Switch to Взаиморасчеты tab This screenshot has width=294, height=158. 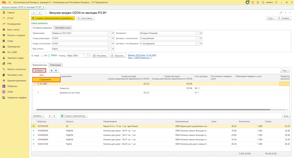point(40,65)
